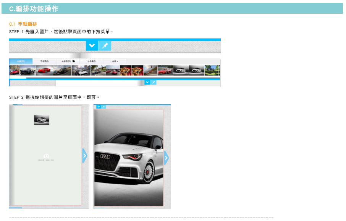The image size is (346, 221).
Task: Click the C.1 手動編排 heading
Action: point(23,24)
